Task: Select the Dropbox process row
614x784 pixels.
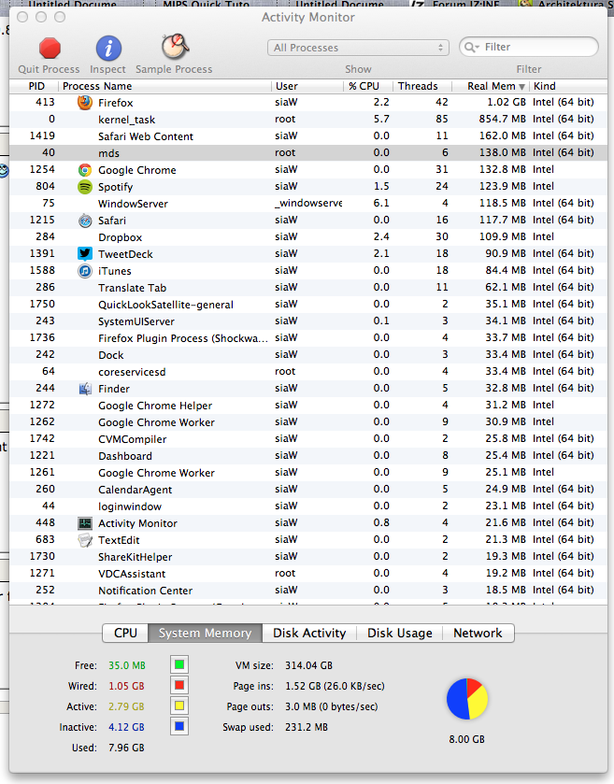Action: pos(308,237)
